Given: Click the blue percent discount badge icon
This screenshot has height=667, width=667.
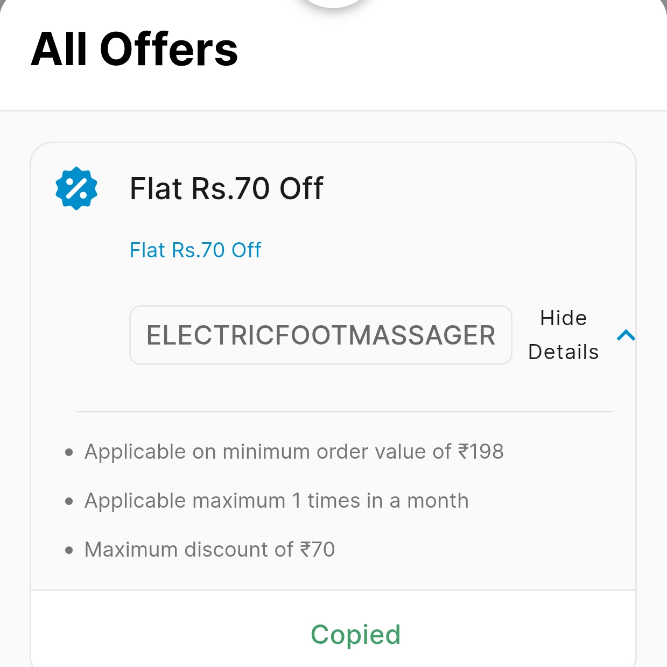Looking at the screenshot, I should (76, 188).
